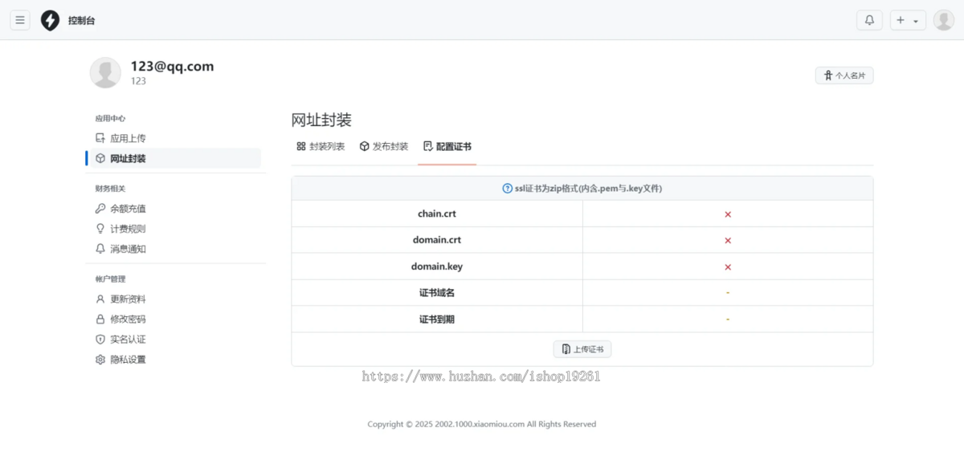Click the 证书域名 row label
The width and height of the screenshot is (964, 460).
tap(437, 293)
